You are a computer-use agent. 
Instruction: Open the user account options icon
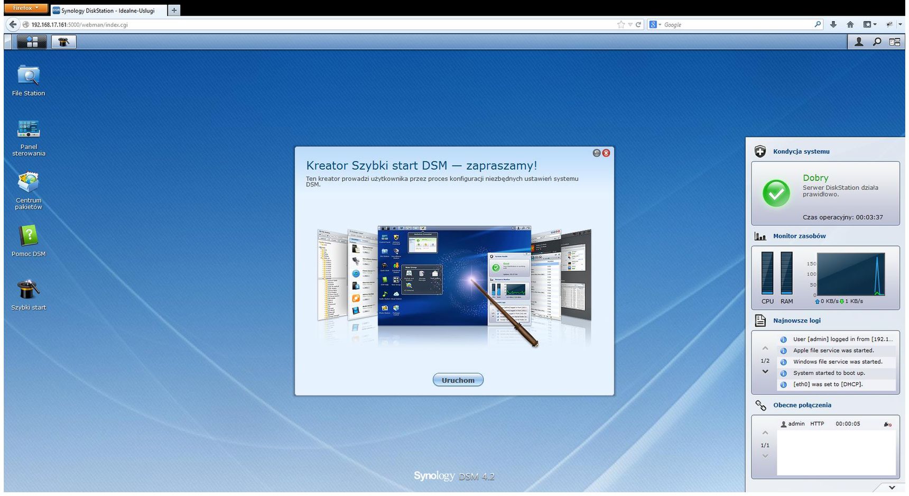[859, 42]
